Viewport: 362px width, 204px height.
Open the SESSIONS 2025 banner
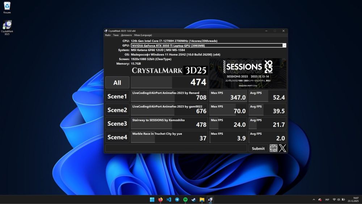click(x=248, y=73)
